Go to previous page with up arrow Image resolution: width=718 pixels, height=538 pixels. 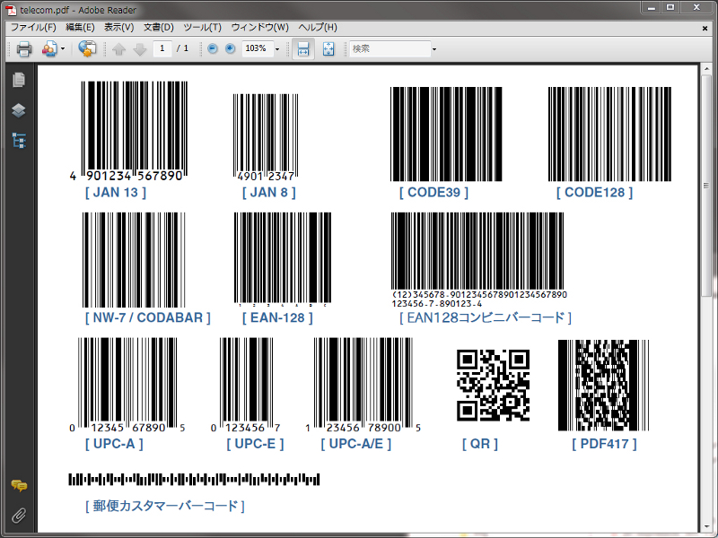[118, 49]
